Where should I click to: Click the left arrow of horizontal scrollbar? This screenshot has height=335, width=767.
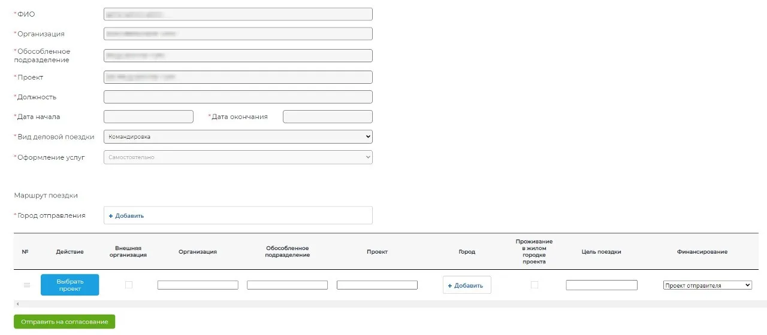[17, 304]
